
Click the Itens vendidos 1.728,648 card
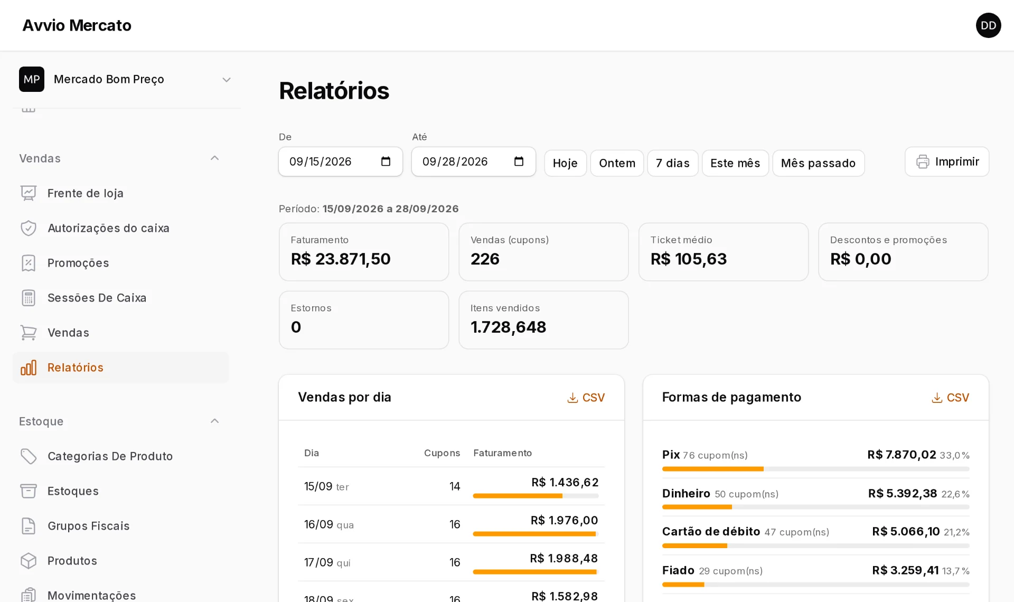(x=543, y=320)
